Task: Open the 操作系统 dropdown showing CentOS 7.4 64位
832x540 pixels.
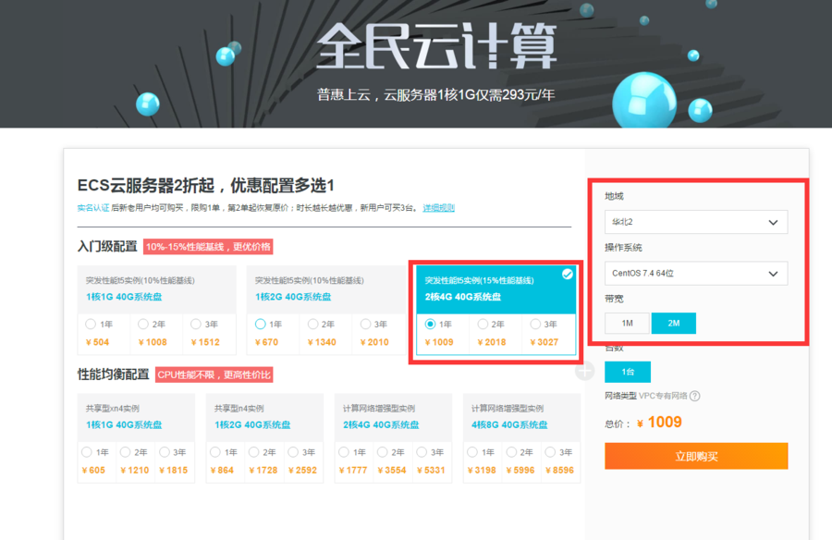Action: (x=695, y=274)
